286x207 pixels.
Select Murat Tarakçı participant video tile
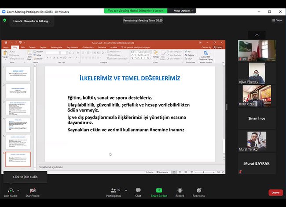(257, 141)
